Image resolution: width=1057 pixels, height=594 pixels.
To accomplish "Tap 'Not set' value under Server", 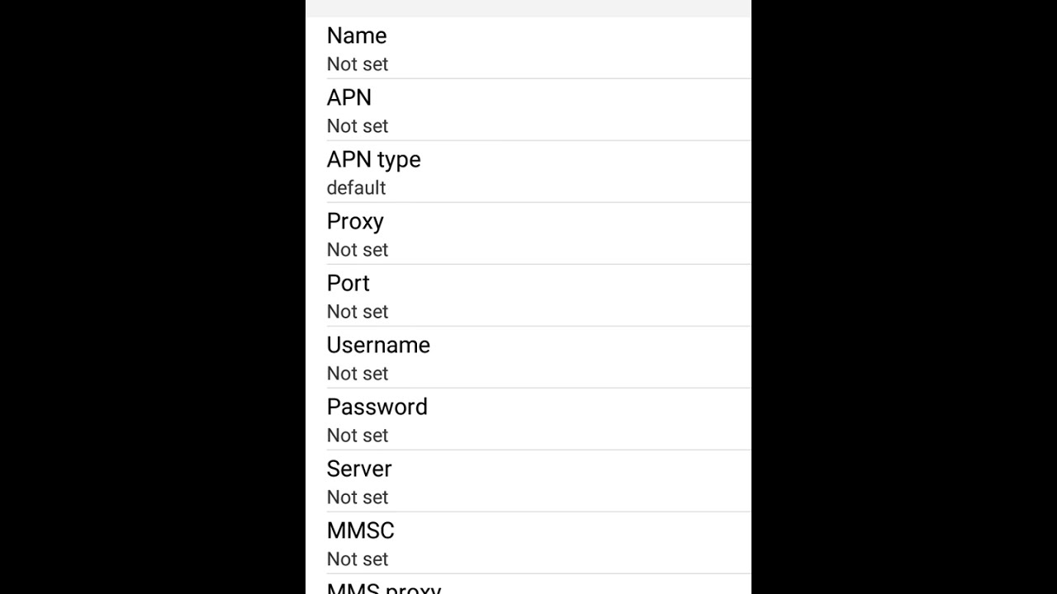I will point(358,497).
